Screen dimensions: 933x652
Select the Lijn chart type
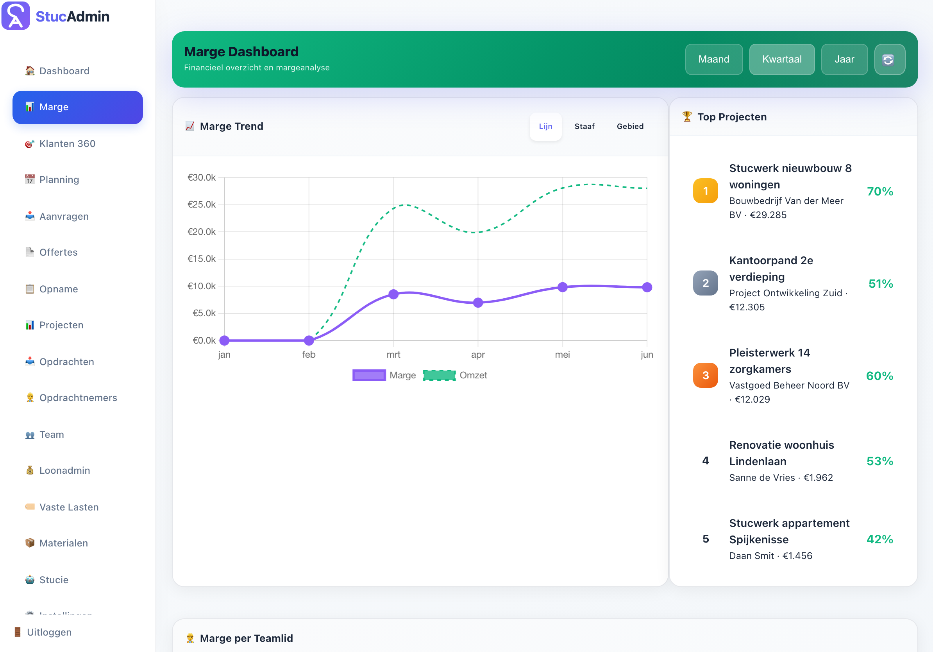[x=545, y=126]
